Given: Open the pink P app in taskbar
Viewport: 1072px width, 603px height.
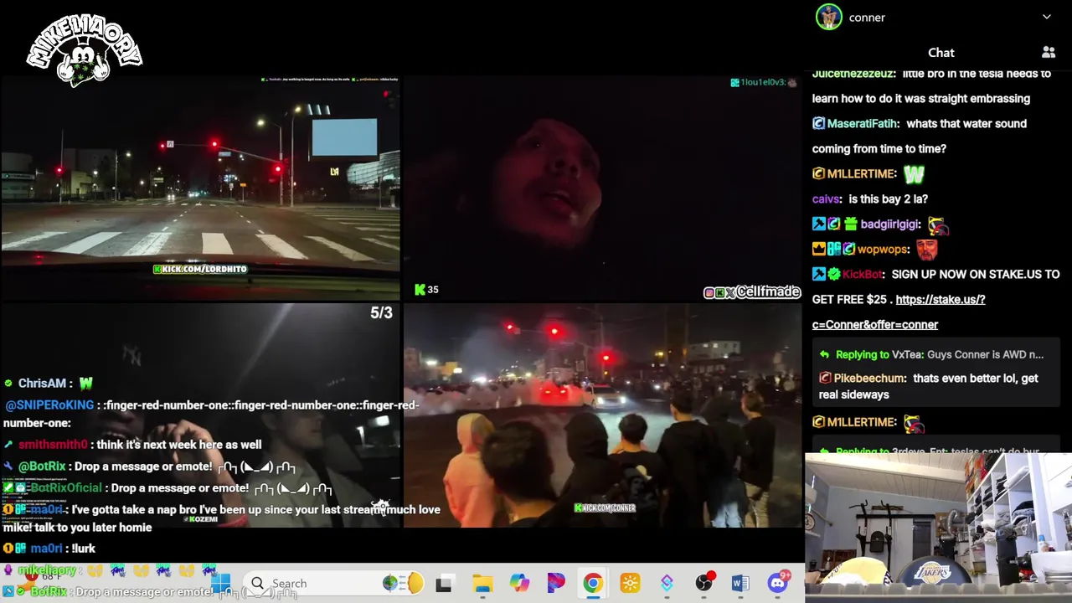Looking at the screenshot, I should pos(556,584).
